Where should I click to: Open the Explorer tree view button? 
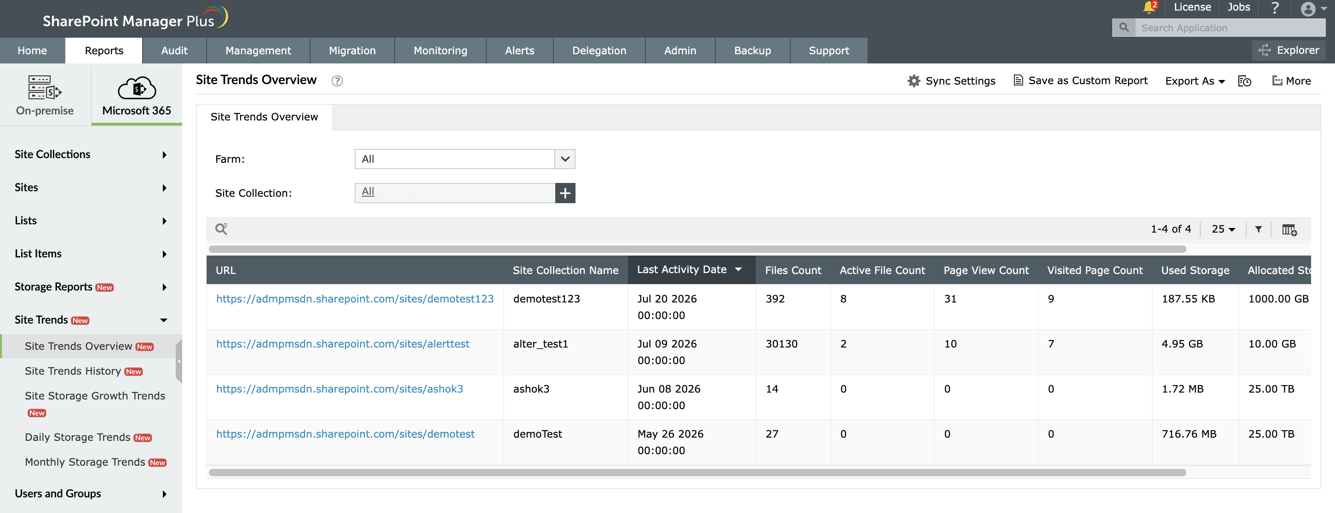(x=1289, y=50)
